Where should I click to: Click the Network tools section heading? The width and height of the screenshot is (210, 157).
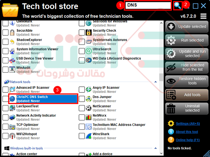pyautogui.click(x=20, y=82)
